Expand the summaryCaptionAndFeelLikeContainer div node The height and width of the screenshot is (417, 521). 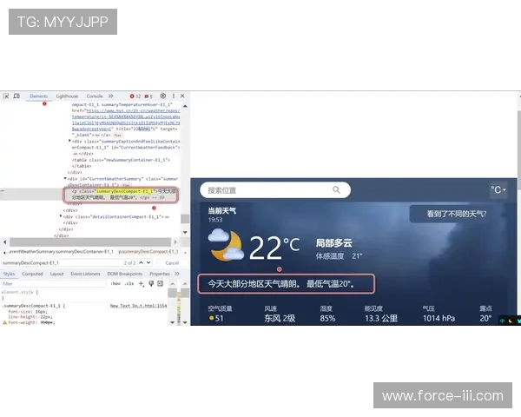tap(69, 141)
